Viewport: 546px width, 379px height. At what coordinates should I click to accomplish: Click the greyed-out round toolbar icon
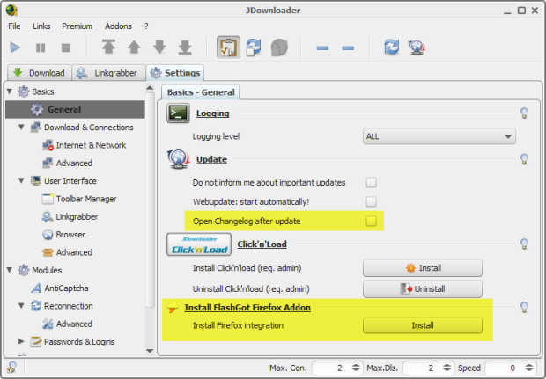[279, 47]
